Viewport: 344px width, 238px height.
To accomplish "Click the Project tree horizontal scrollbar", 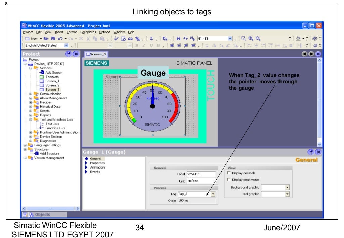I will 50,209.
